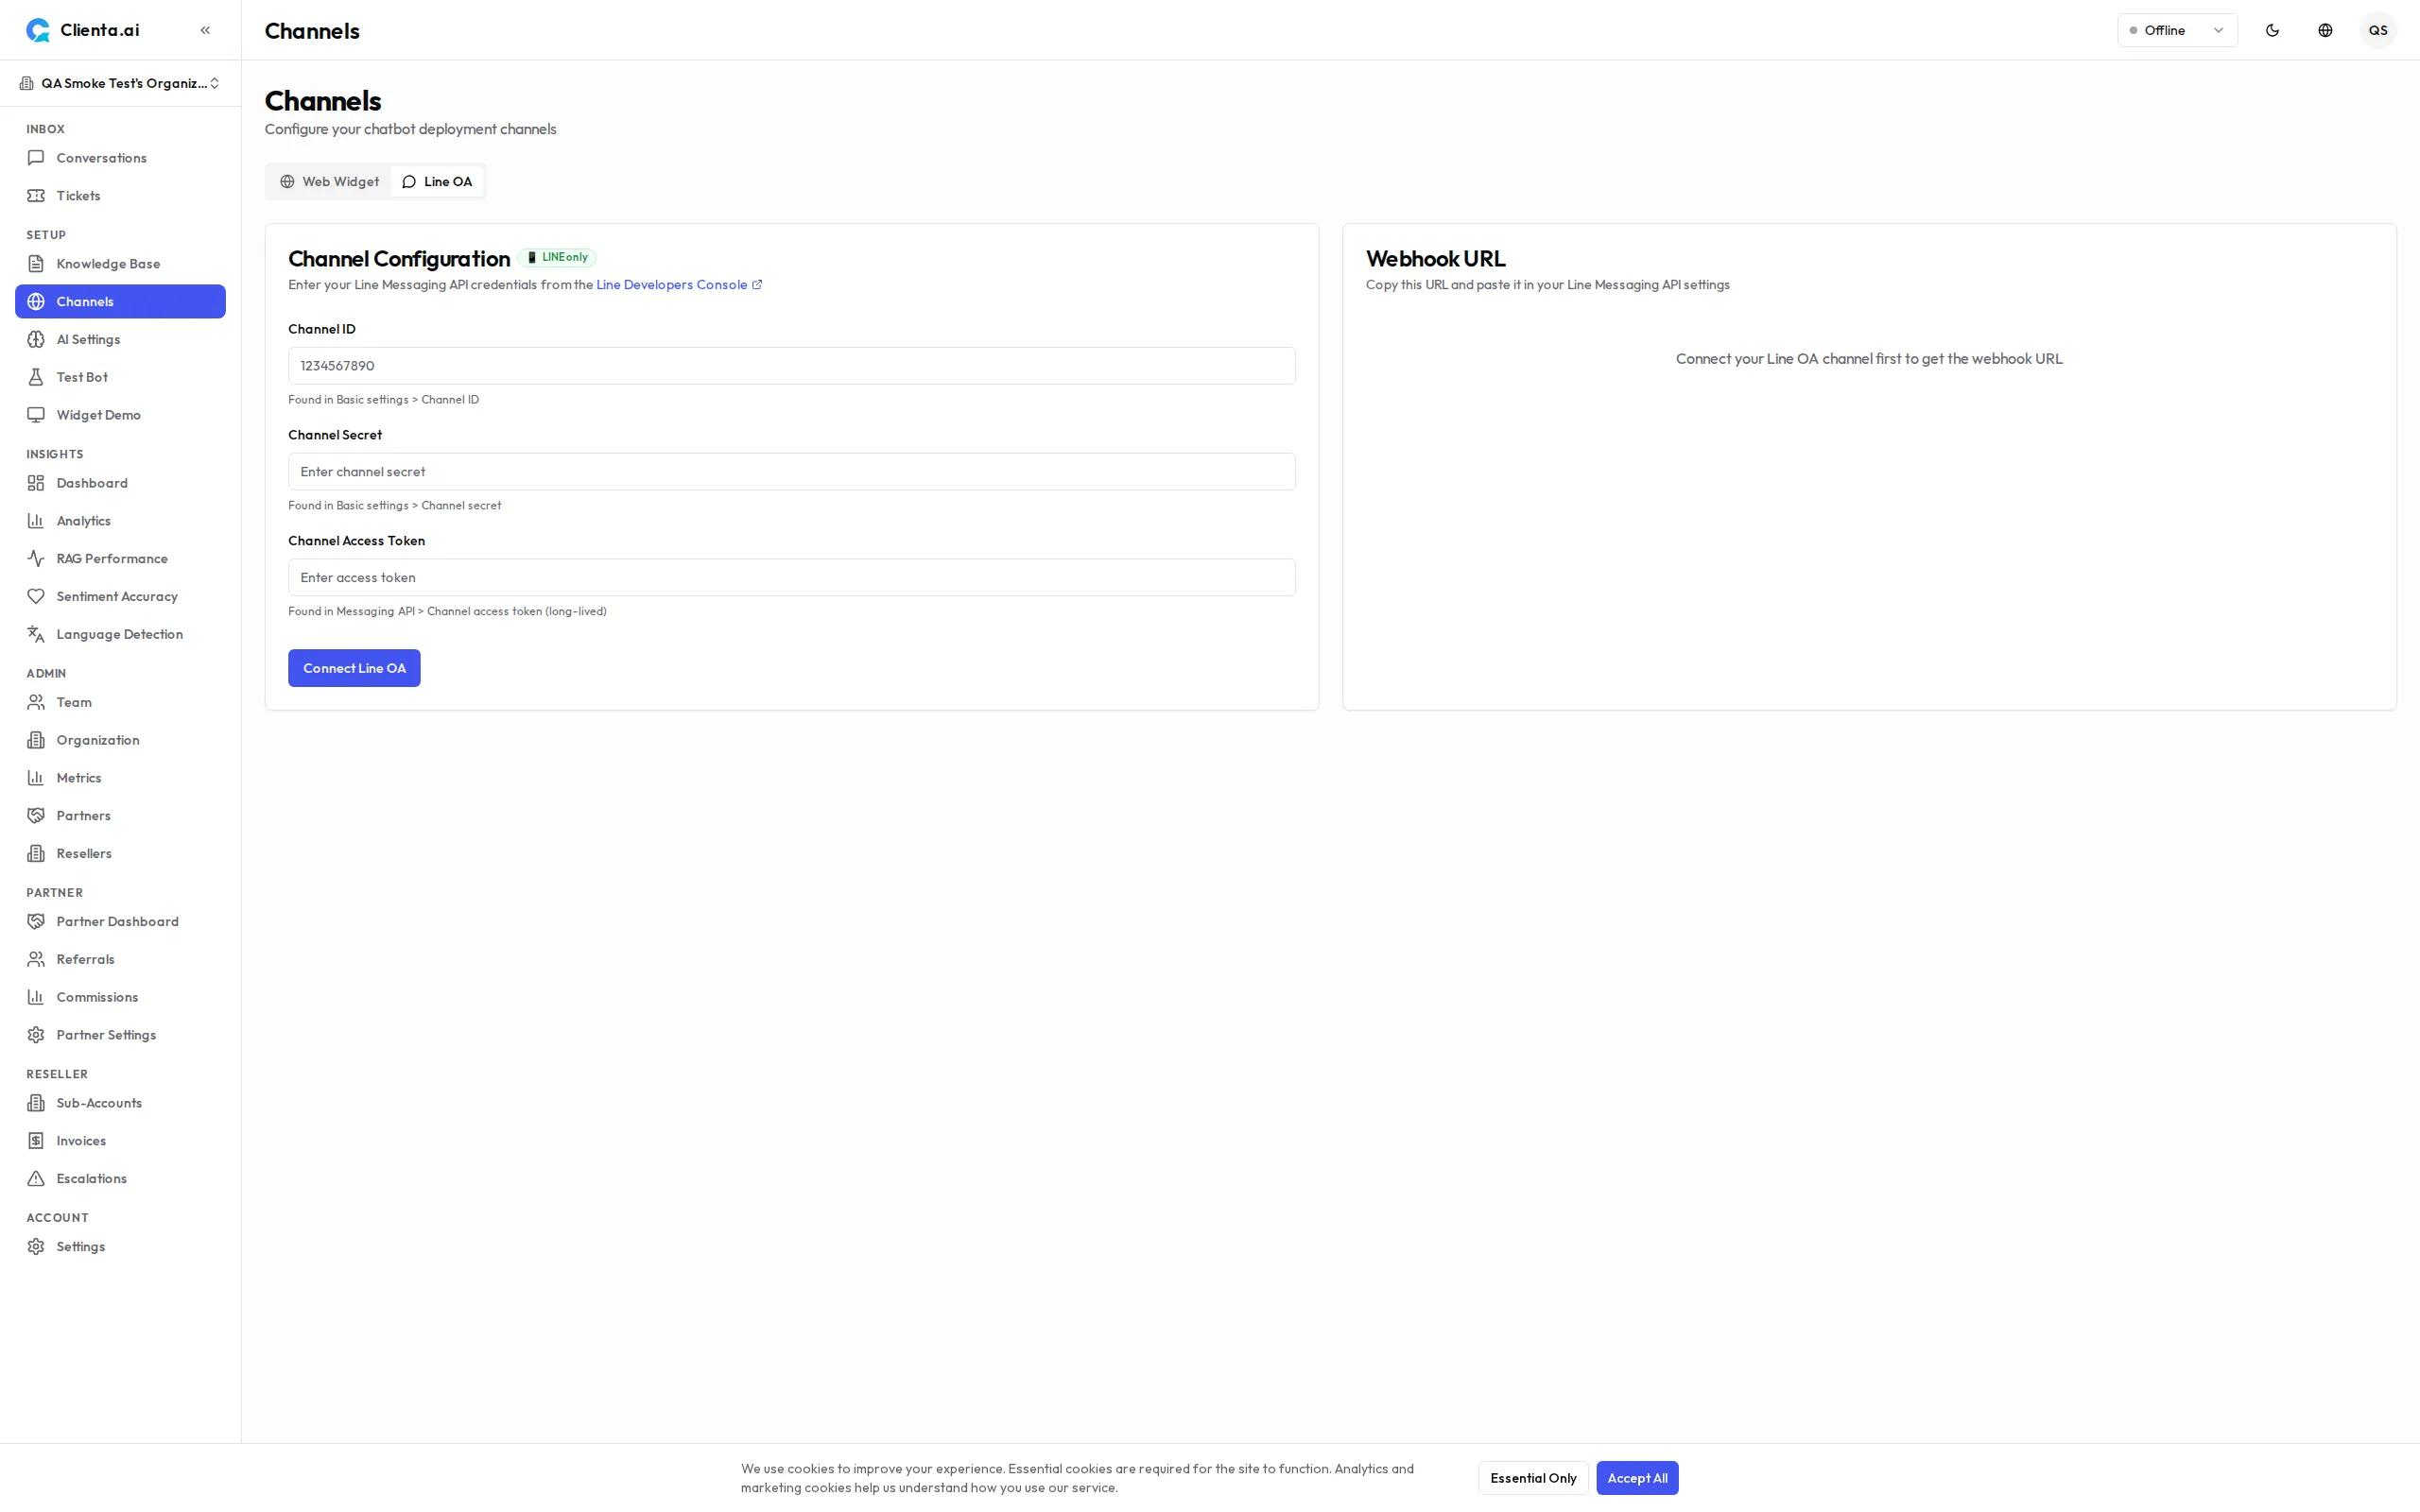
Task: Click the Resellers building icon
Action: pos(36,854)
